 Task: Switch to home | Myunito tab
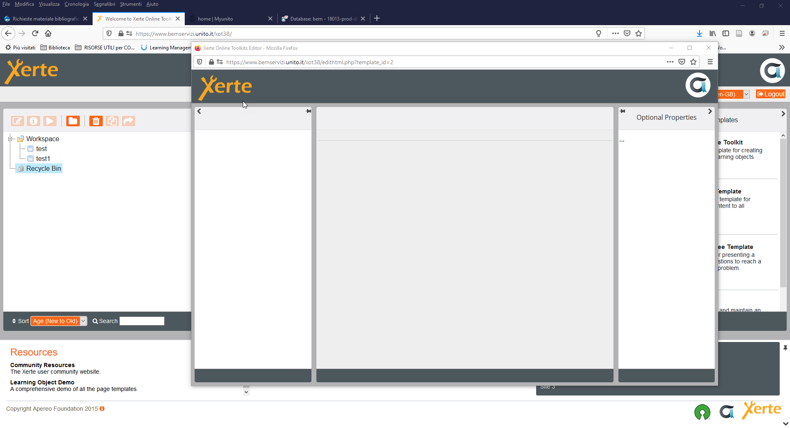pos(230,19)
